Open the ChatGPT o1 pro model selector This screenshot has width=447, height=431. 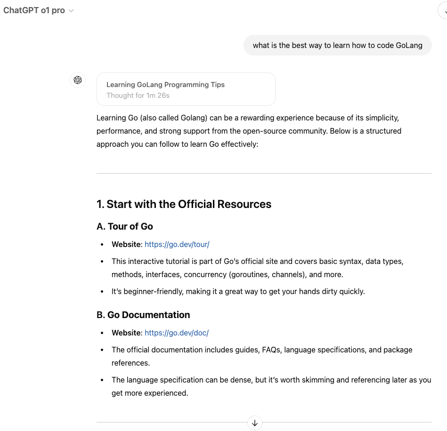(x=39, y=10)
